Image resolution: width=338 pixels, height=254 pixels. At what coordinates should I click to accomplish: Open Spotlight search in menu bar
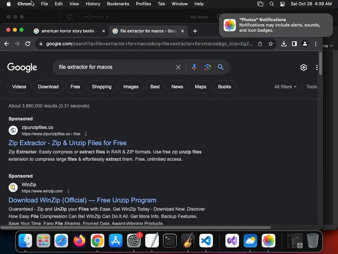(x=272, y=4)
